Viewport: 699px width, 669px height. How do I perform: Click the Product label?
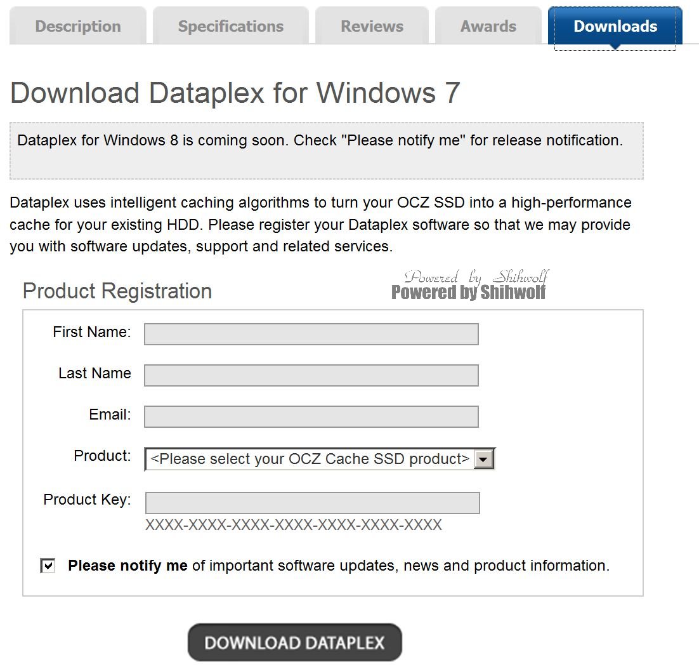[x=103, y=456]
